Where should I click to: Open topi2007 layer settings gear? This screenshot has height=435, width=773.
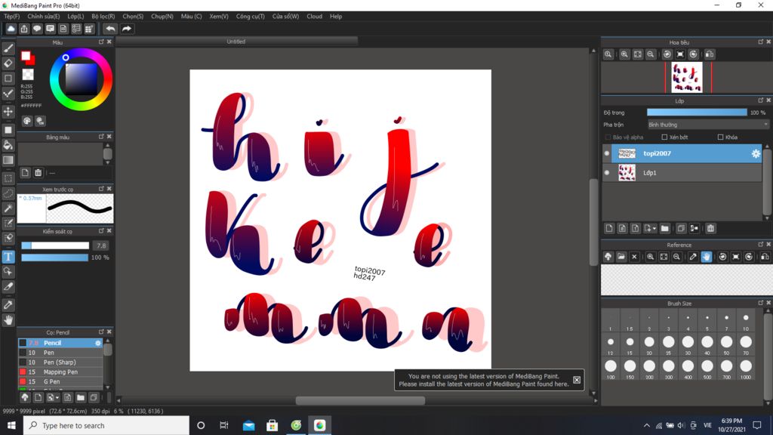[756, 153]
